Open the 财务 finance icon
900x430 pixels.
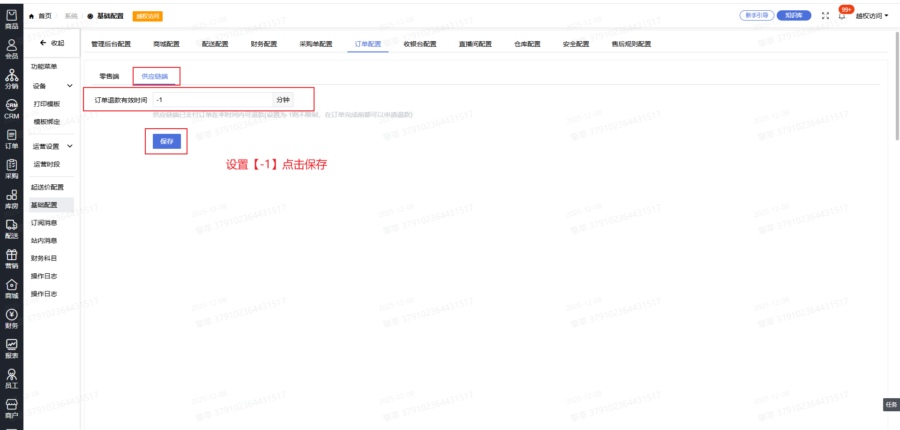click(11, 319)
